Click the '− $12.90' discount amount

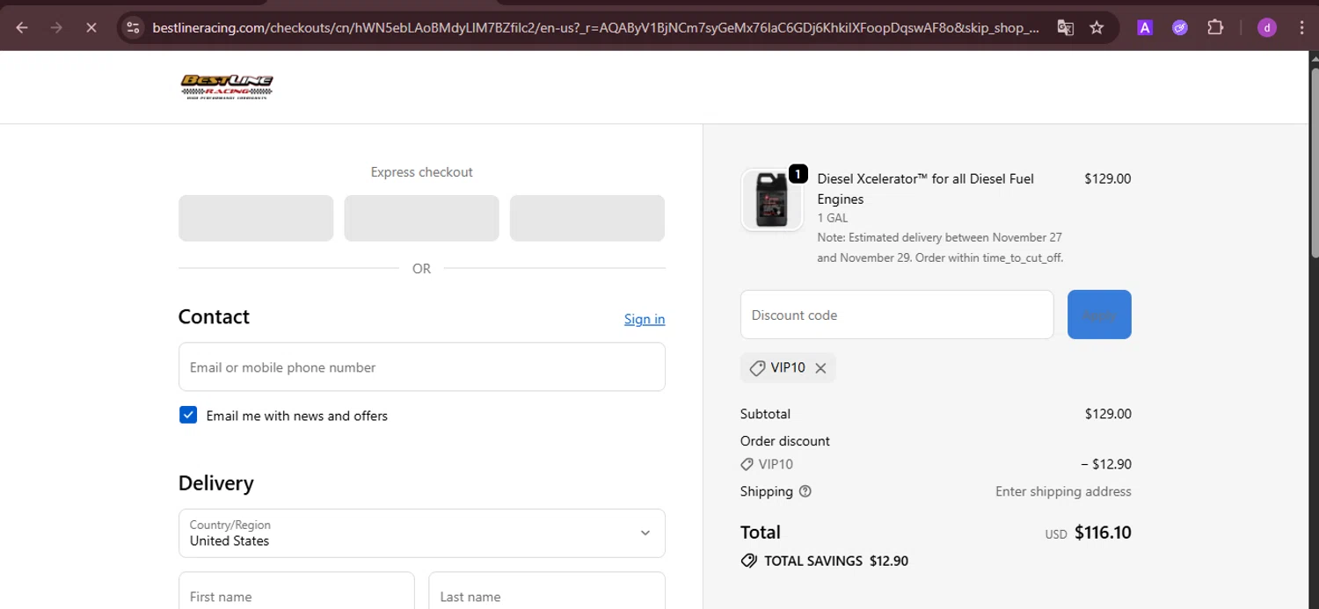pyautogui.click(x=1106, y=464)
